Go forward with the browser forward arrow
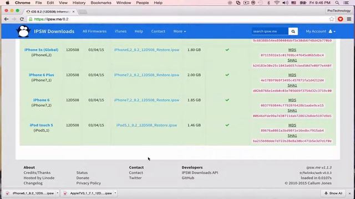 tap(14, 19)
